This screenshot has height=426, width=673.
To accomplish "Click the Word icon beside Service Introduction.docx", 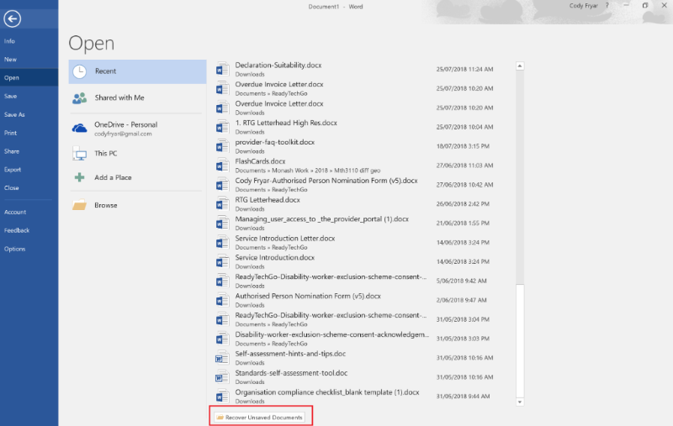I will tap(222, 262).
